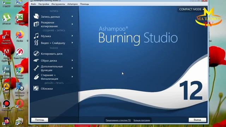The width and height of the screenshot is (226, 127).
Task: Expand the Стирание + Финализация submenu arrow
Action: pyautogui.click(x=72, y=77)
